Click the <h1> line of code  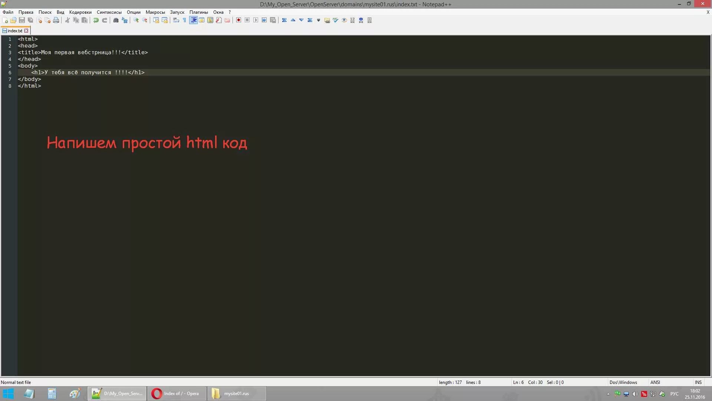[x=88, y=72]
